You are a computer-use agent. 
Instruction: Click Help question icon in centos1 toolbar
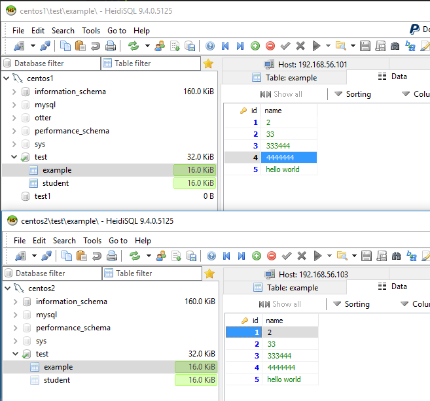coord(210,46)
